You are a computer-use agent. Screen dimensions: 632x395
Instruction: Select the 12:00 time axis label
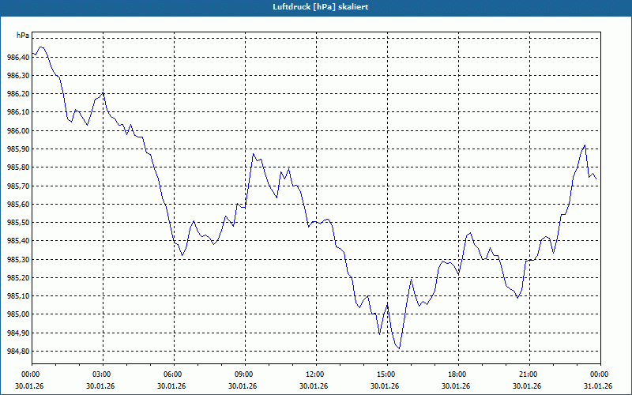pyautogui.click(x=316, y=374)
